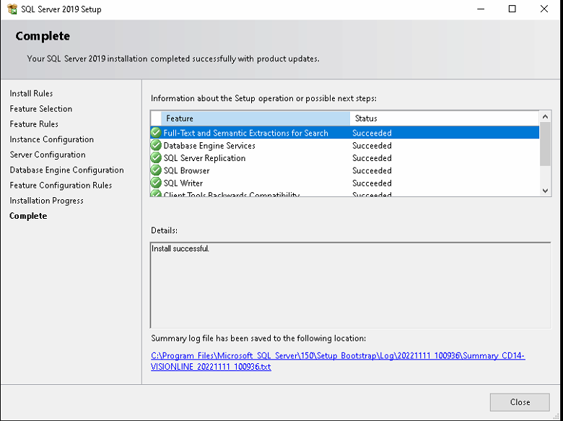Click green check icon beside SQL Browser
This screenshot has width=563, height=421.
pyautogui.click(x=156, y=170)
